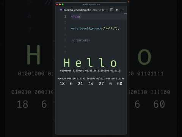Open the run options dropdown chevron
The width and height of the screenshot is (182, 137).
coord(107,10)
